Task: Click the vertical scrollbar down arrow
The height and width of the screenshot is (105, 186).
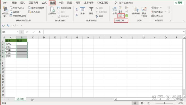Action: click(x=184, y=96)
